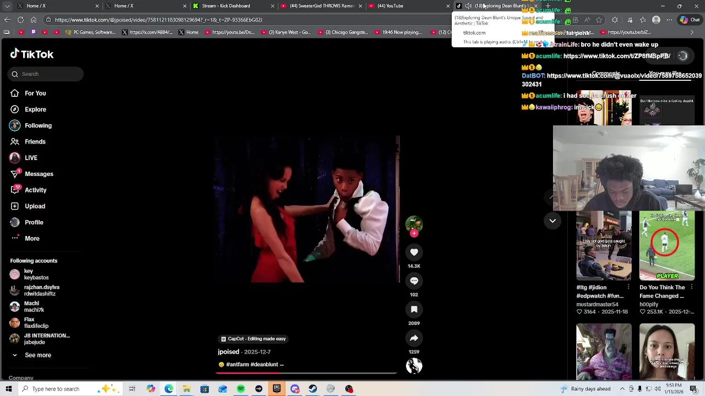This screenshot has width=705, height=396.
Task: Open the browser home button
Action: click(34, 20)
